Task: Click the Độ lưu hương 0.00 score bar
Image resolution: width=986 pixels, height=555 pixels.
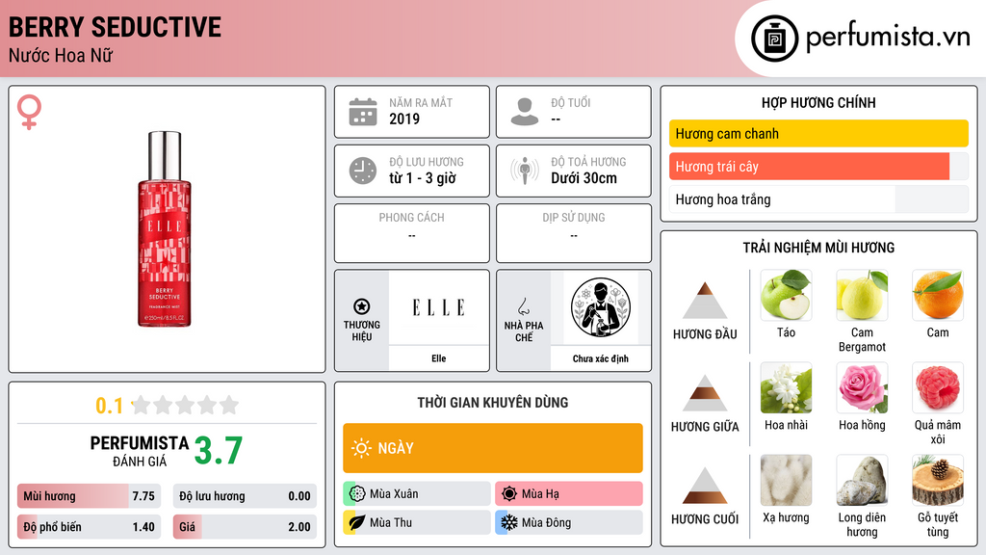Action: tap(245, 496)
